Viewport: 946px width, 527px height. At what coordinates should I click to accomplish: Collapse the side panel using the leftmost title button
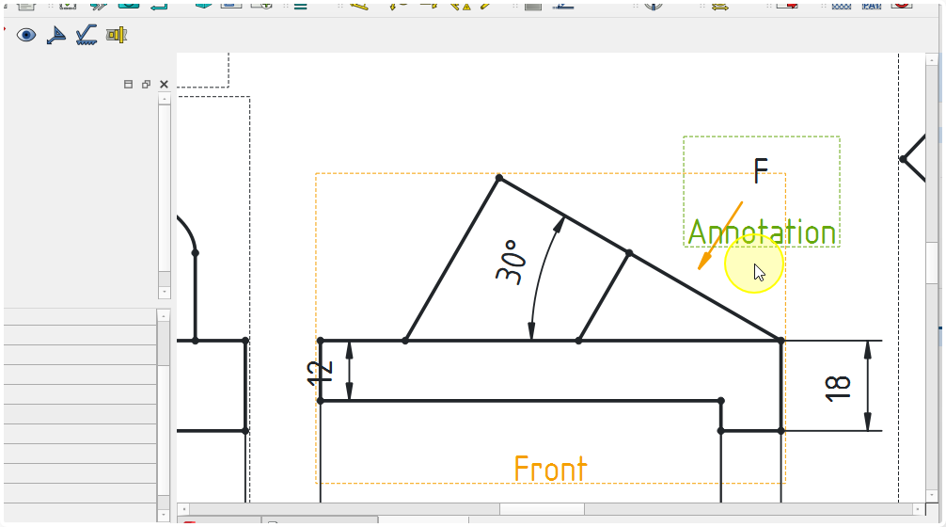pos(129,85)
